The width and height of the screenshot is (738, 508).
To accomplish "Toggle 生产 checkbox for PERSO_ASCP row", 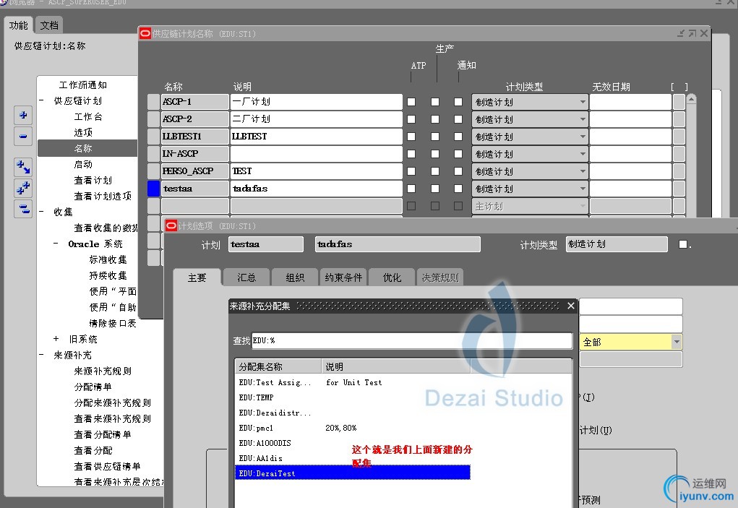I will point(435,171).
